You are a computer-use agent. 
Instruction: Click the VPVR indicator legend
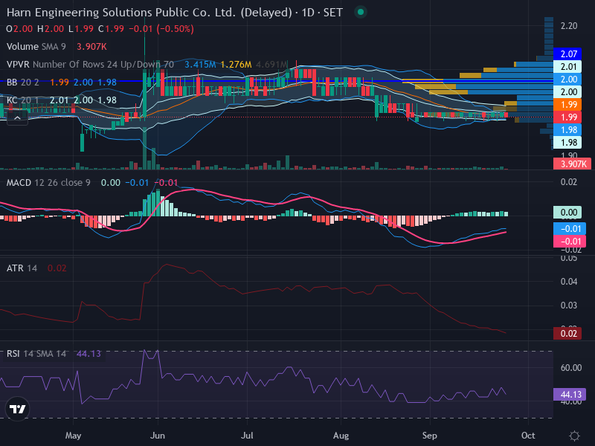[90, 65]
